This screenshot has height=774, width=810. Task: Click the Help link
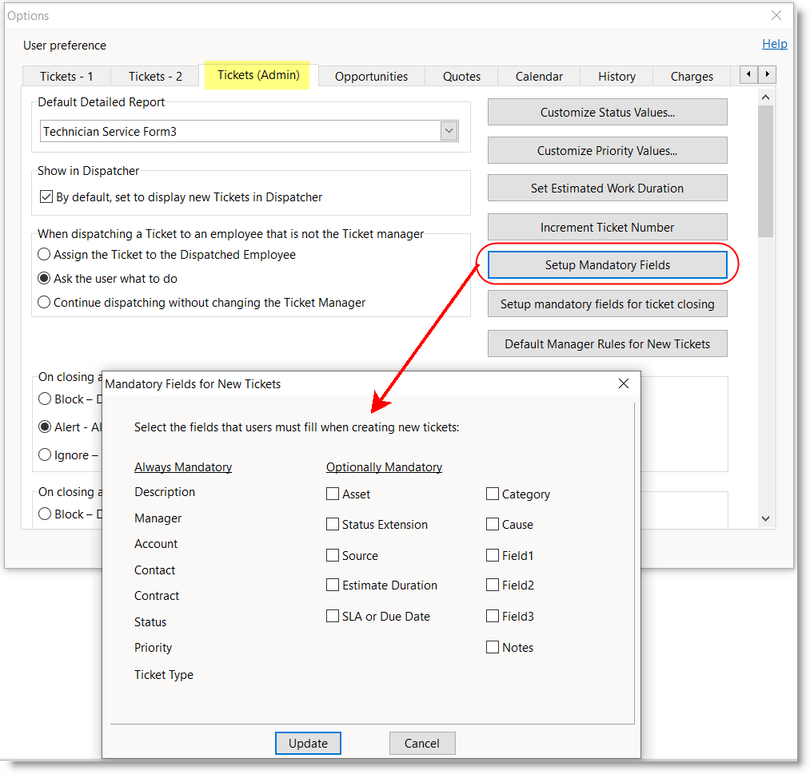(x=774, y=44)
